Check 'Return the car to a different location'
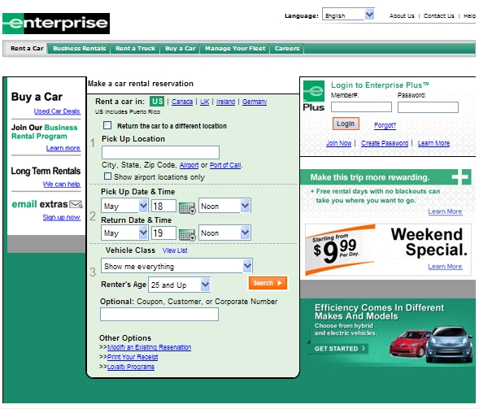 (107, 125)
